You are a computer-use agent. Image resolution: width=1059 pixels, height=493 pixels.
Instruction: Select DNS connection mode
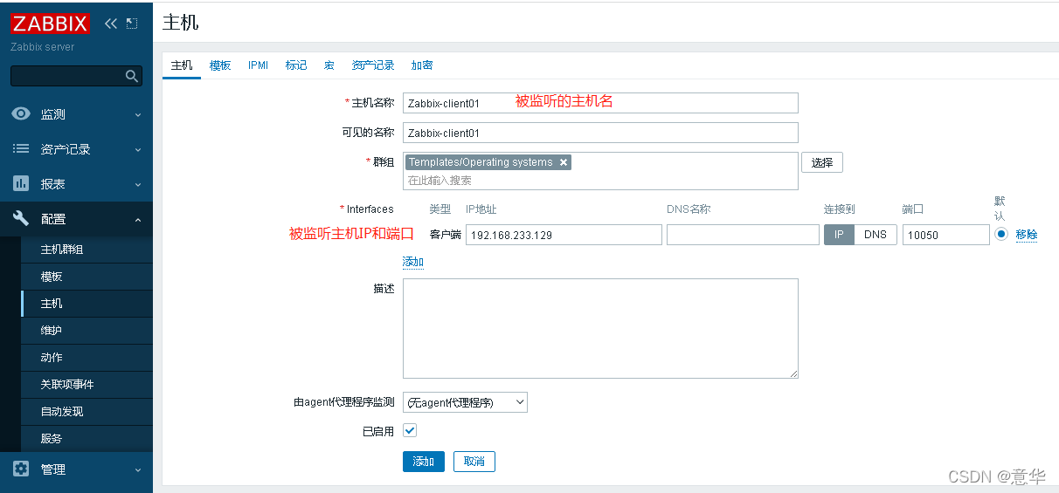(876, 235)
